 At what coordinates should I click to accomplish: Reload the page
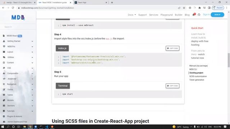[13, 8]
